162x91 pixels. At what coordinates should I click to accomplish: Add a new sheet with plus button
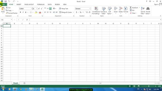24,83
